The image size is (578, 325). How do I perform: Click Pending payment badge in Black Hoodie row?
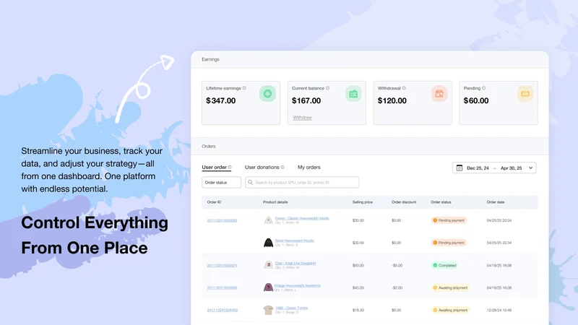pos(449,243)
